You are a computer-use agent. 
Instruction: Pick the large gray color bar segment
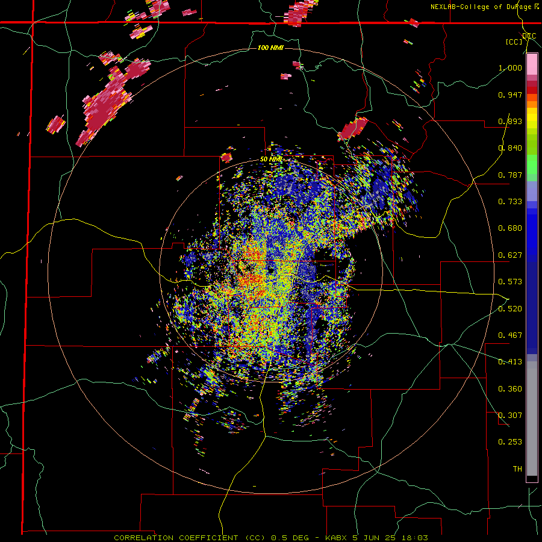tap(532, 419)
